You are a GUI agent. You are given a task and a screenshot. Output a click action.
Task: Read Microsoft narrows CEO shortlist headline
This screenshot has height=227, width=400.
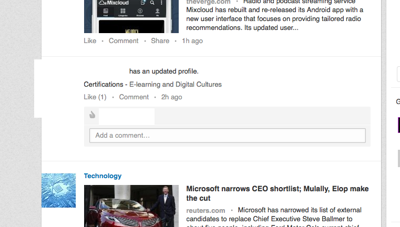click(277, 193)
